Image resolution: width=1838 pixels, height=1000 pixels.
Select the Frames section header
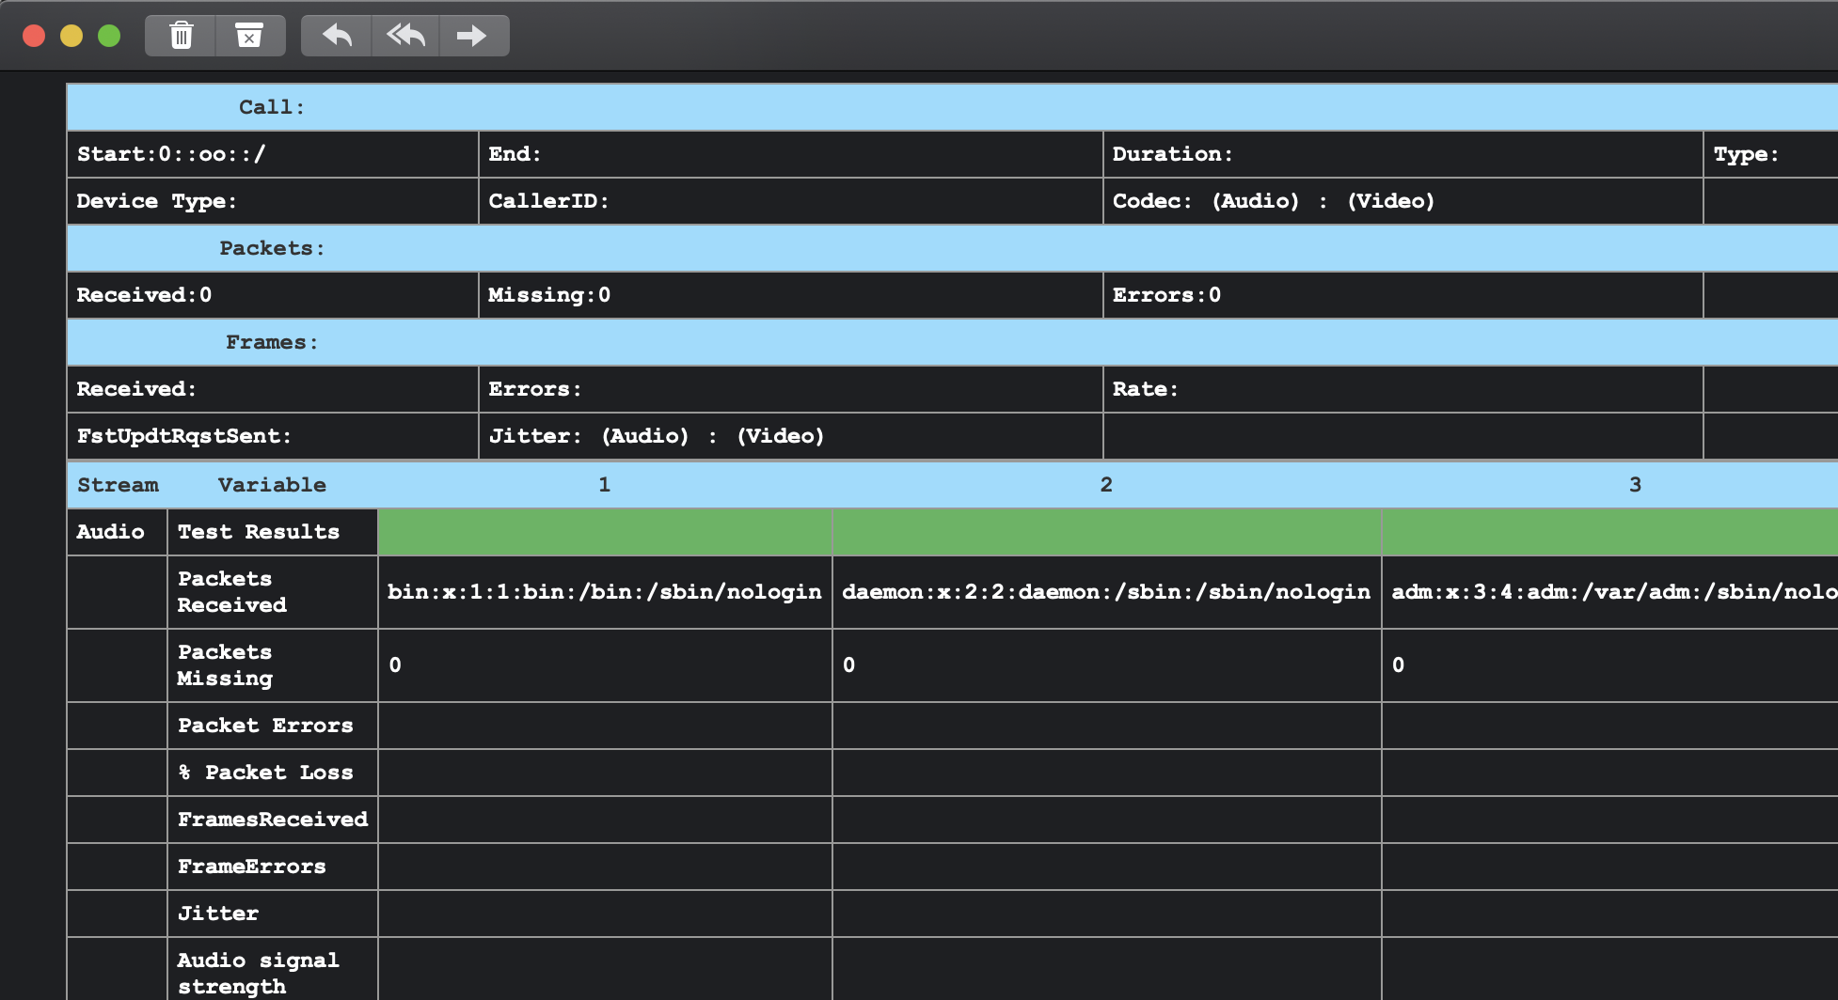click(x=272, y=342)
